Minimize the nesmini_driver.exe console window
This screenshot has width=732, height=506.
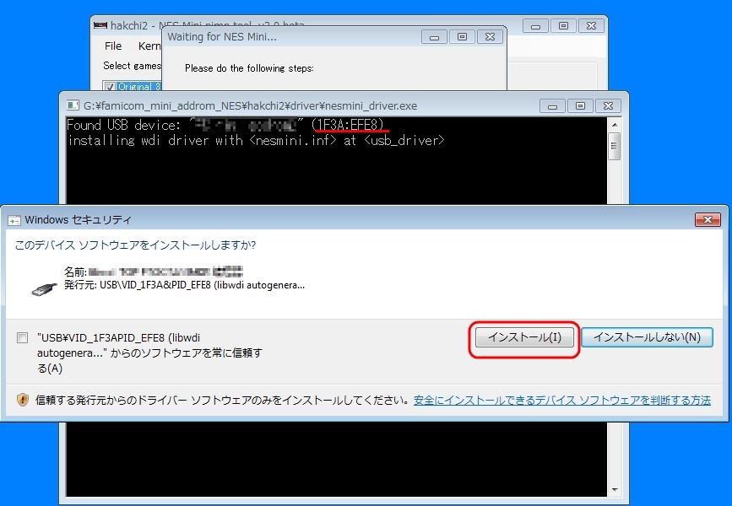[552, 106]
